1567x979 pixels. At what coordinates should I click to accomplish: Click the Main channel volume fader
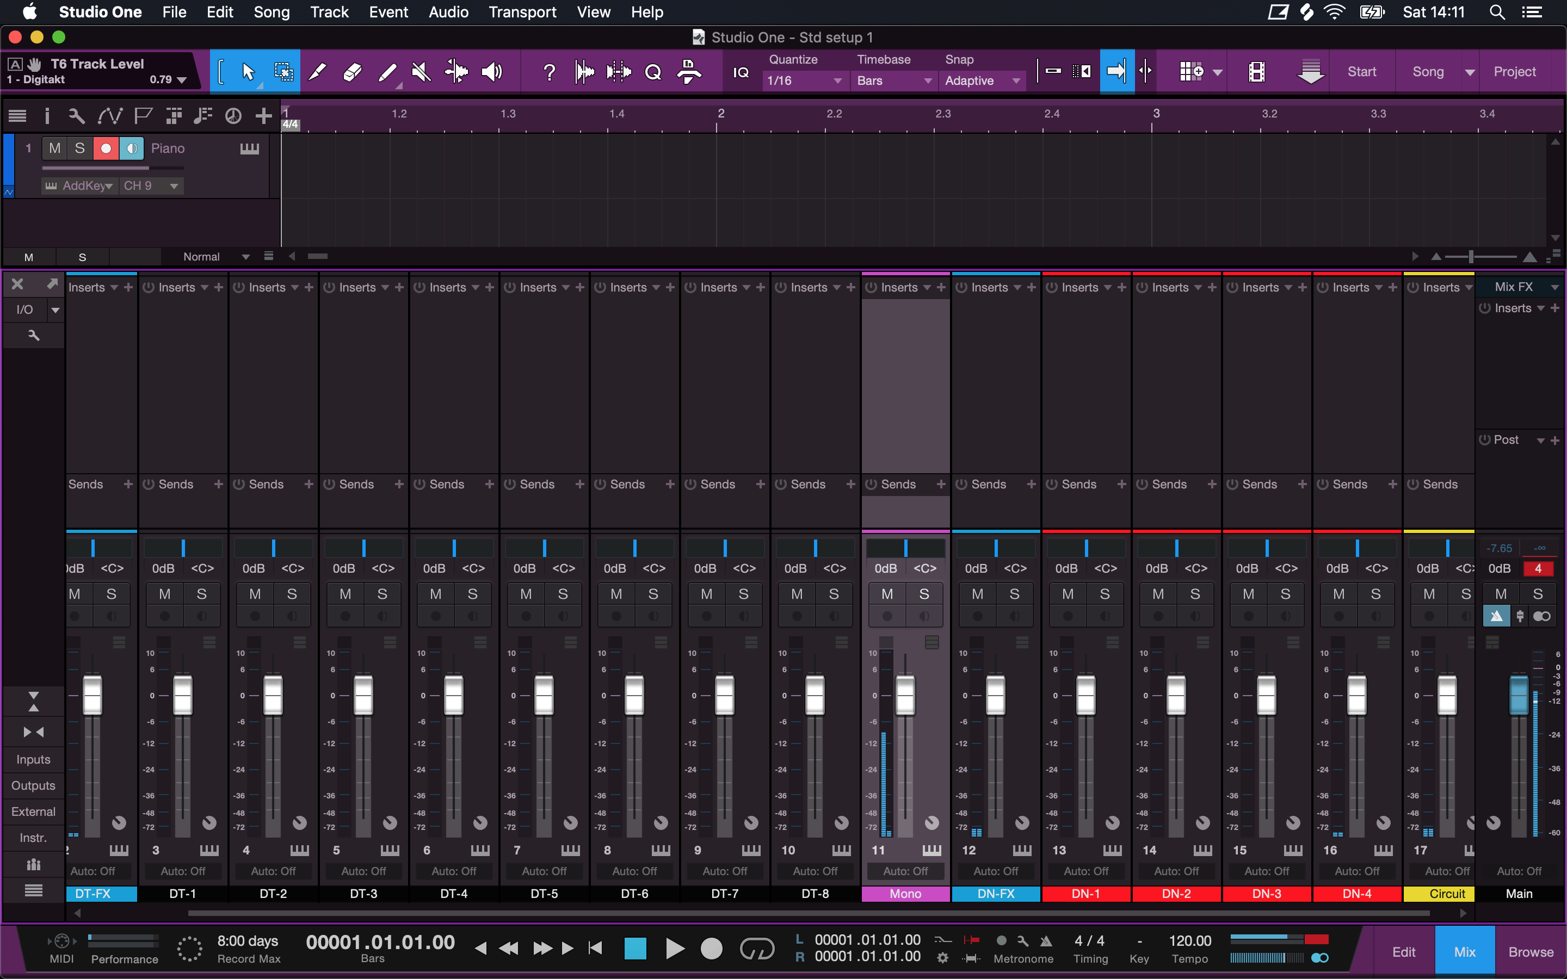[1519, 696]
